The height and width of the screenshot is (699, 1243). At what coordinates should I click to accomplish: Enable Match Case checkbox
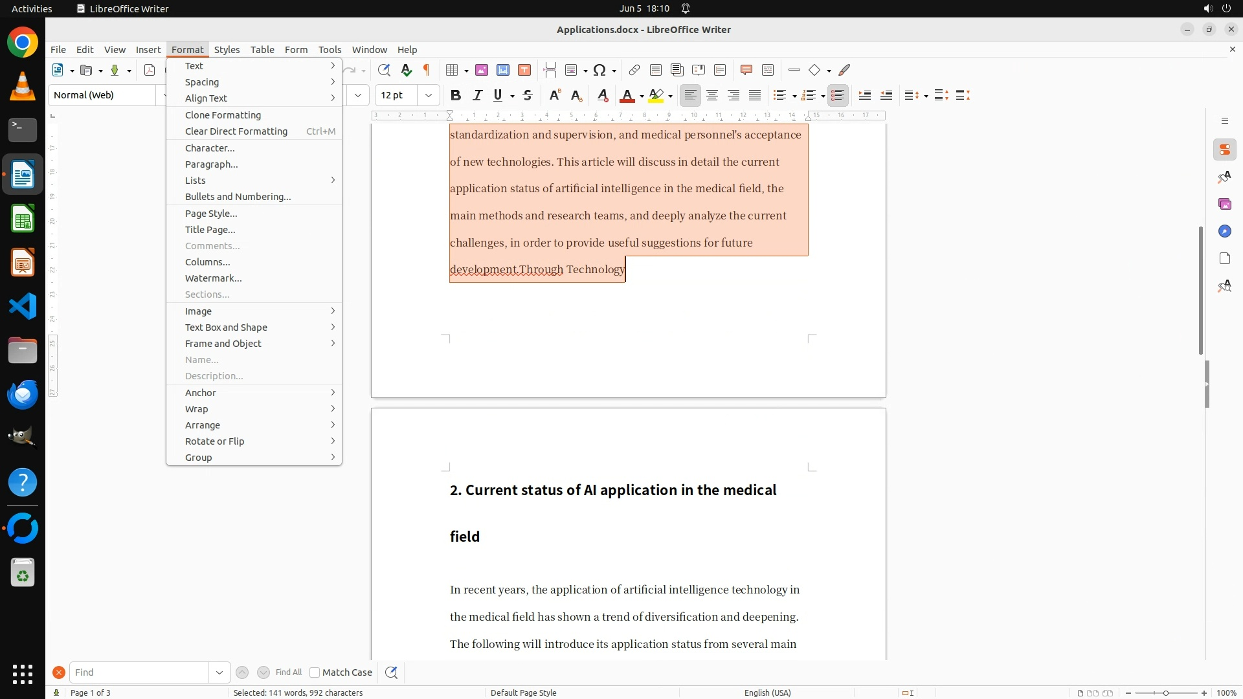[x=315, y=672]
